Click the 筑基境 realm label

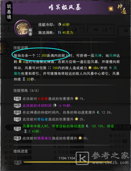click(x=9, y=12)
